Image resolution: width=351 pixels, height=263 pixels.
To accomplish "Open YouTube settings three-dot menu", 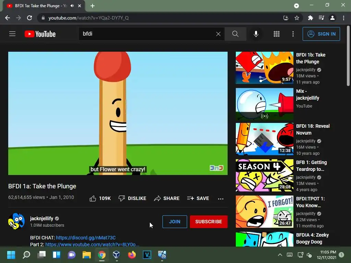I will 293,34.
